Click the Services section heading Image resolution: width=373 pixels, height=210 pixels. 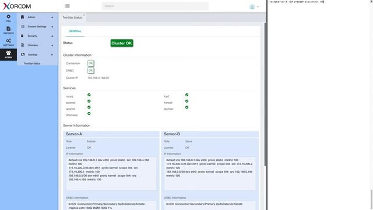[x=69, y=88]
